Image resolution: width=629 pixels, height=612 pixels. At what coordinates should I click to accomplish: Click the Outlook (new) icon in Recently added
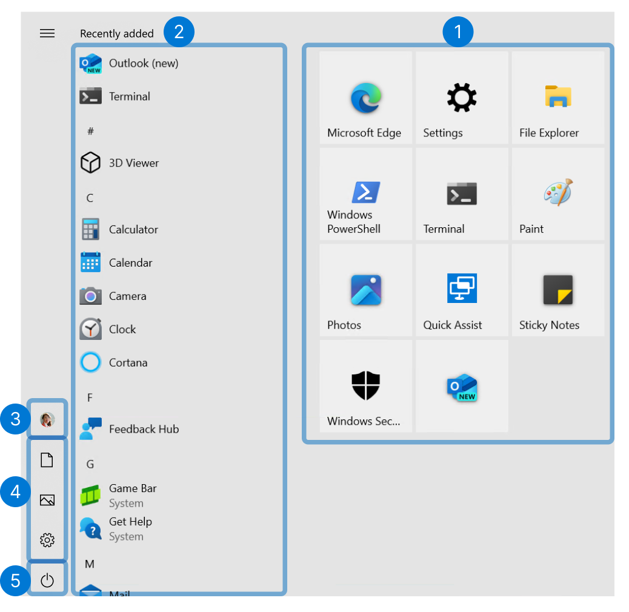pyautogui.click(x=91, y=64)
